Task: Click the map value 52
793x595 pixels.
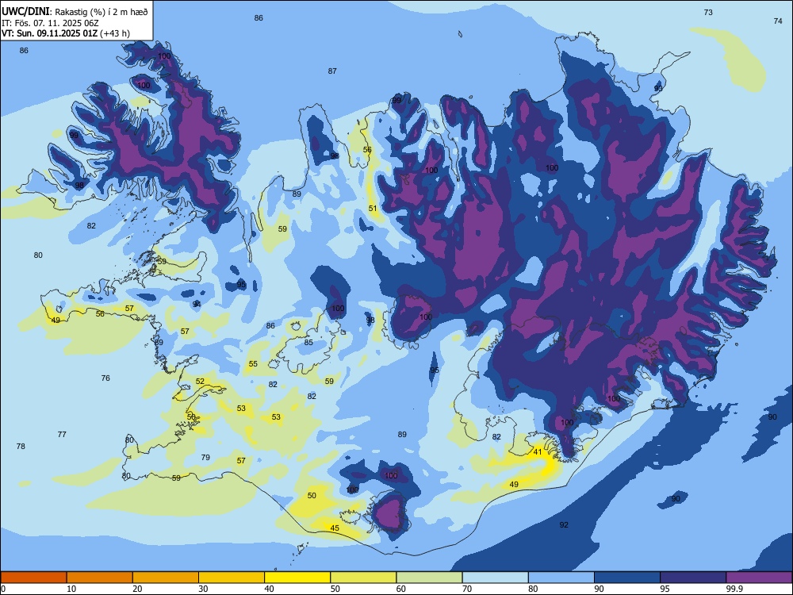Action: coord(201,381)
